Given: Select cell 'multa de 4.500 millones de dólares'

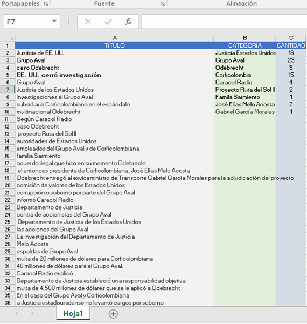Looking at the screenshot, I should (x=115, y=288).
